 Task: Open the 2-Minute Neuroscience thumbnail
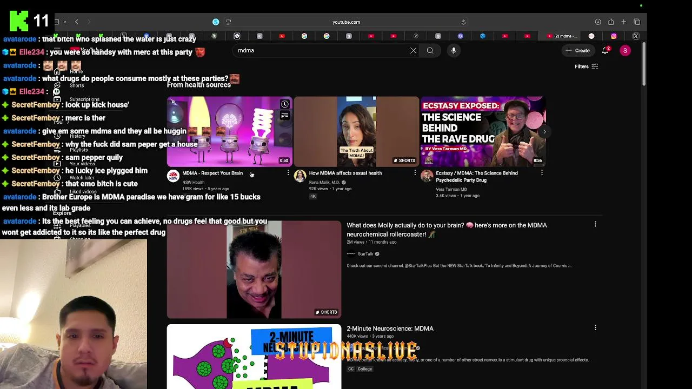[x=254, y=357]
